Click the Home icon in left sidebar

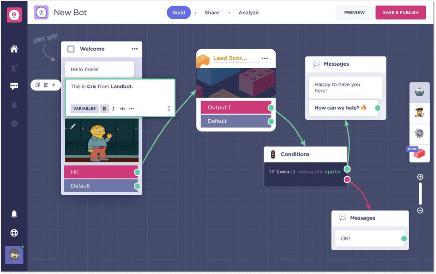tap(14, 49)
